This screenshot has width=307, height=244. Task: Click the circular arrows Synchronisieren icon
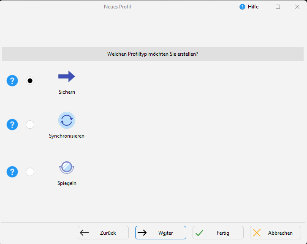pyautogui.click(x=66, y=120)
